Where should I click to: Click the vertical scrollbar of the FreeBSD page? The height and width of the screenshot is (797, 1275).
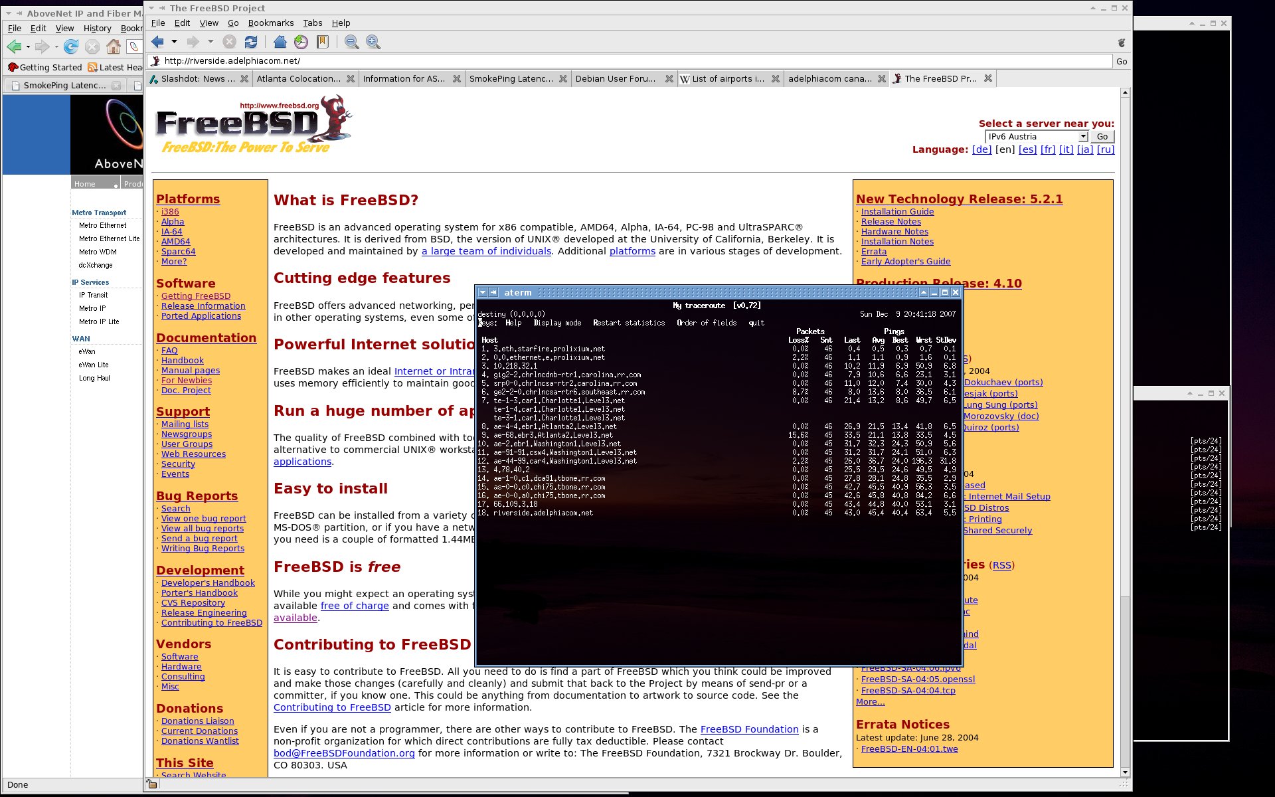1125,345
